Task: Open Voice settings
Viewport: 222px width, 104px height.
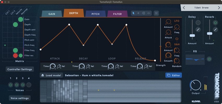Action: pyautogui.click(x=20, y=98)
